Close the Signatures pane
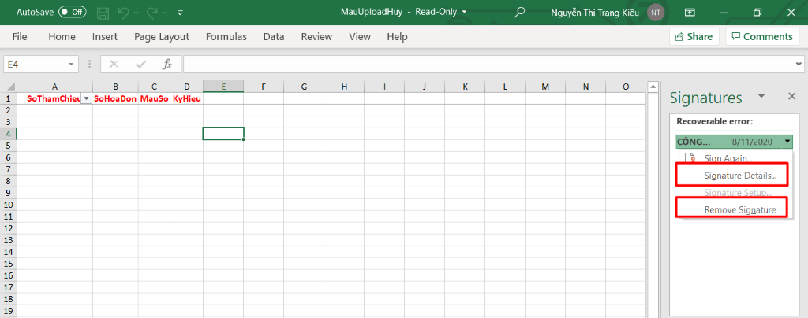 [x=791, y=96]
